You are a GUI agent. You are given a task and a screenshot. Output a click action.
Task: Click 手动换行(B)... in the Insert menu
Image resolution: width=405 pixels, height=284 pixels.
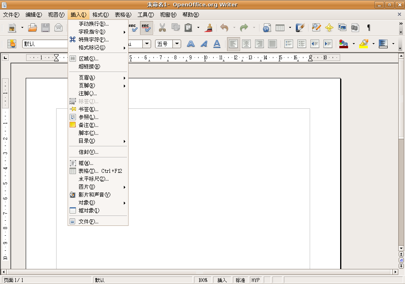pyautogui.click(x=98, y=24)
